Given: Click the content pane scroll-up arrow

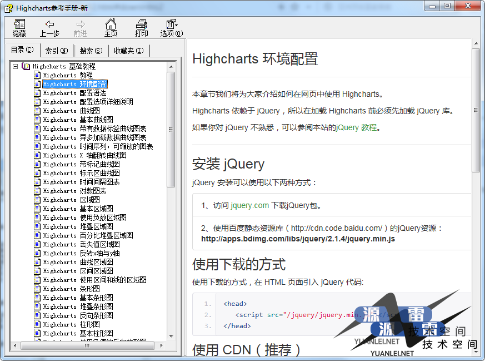Looking at the screenshot, I should click(476, 43).
